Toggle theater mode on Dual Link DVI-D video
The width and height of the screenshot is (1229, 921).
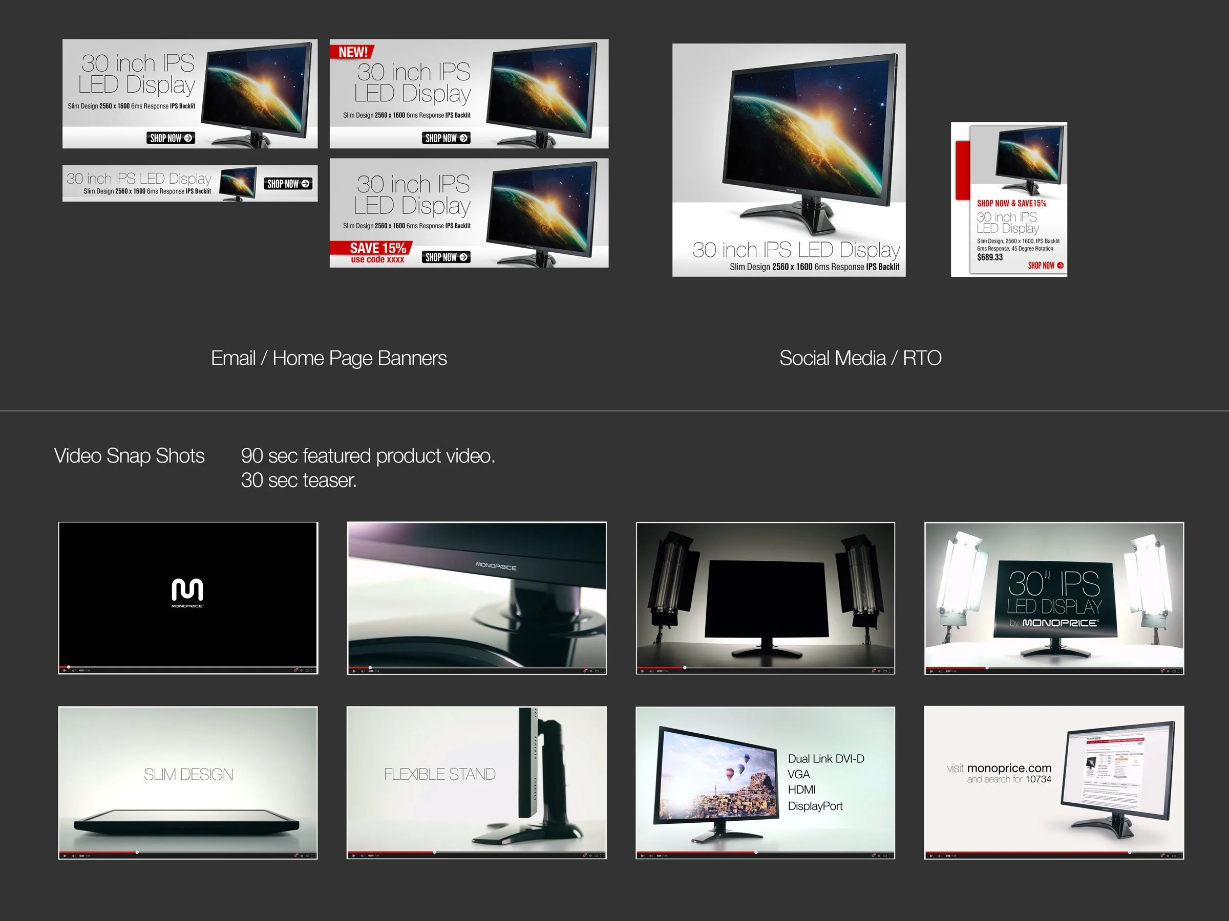(884, 856)
